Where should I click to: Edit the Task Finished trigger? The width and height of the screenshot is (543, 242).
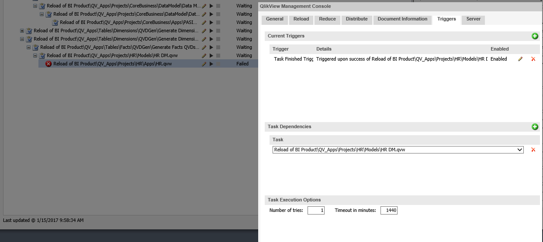520,59
